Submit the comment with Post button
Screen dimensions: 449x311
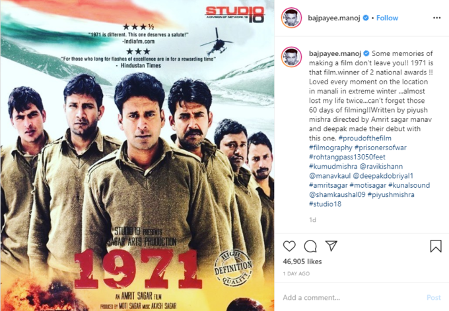[x=434, y=298]
